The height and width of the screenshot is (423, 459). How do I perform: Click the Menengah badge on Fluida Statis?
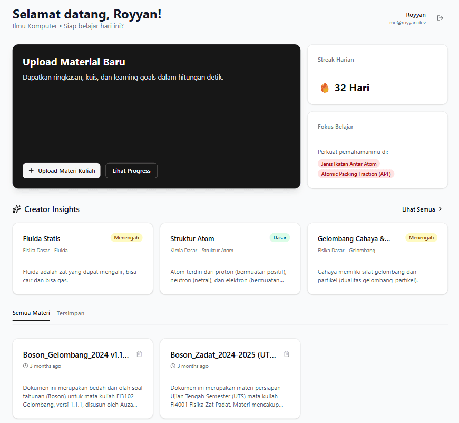tap(126, 237)
